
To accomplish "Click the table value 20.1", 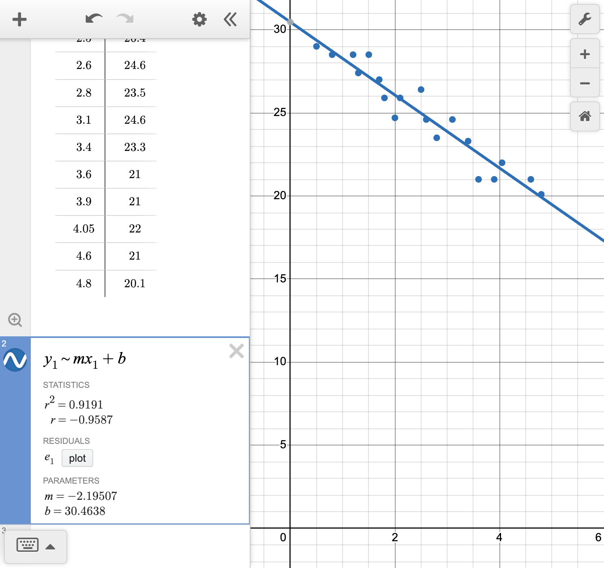I will coord(135,284).
